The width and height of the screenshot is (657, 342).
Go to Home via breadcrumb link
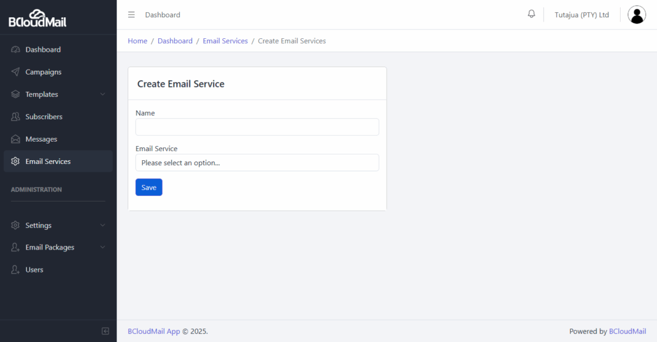tap(137, 41)
